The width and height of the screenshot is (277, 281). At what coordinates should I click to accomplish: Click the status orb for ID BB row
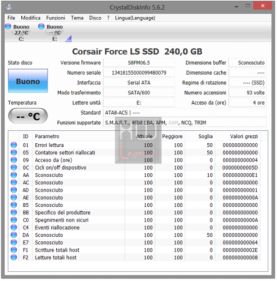coord(14,212)
